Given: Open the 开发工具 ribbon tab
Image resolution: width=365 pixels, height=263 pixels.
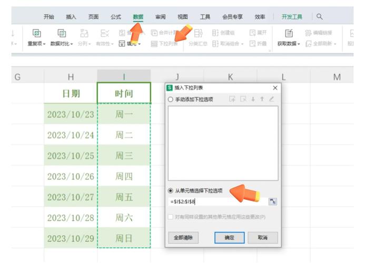Looking at the screenshot, I should 292,17.
